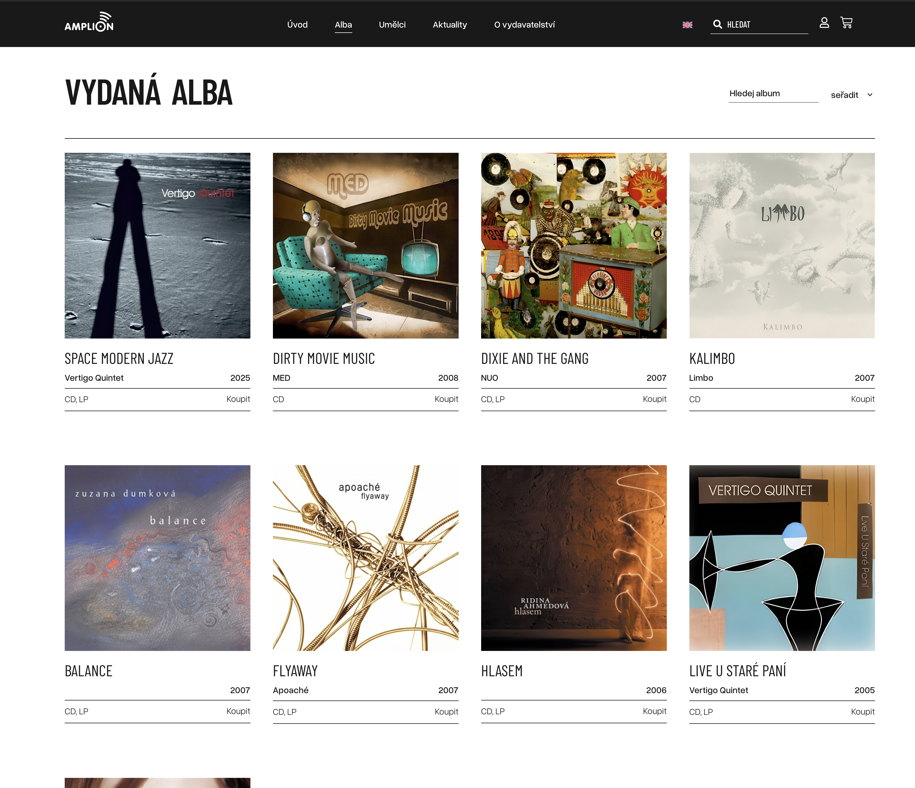Open the Dixie and the Gang cover

(574, 246)
